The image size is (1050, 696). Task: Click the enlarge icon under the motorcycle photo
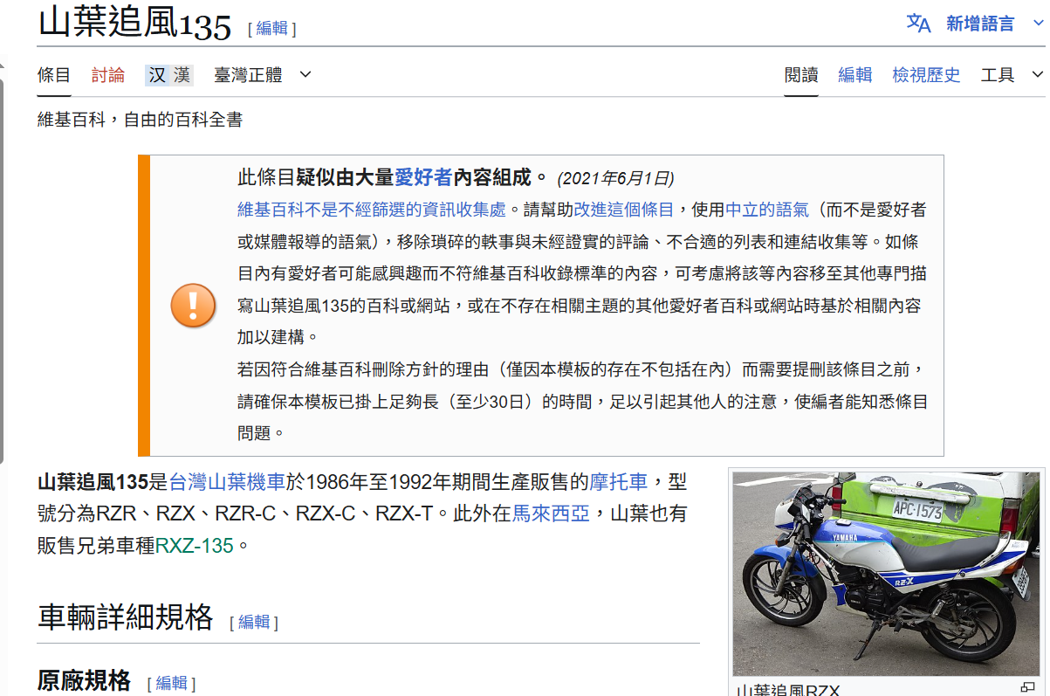tap(1027, 686)
